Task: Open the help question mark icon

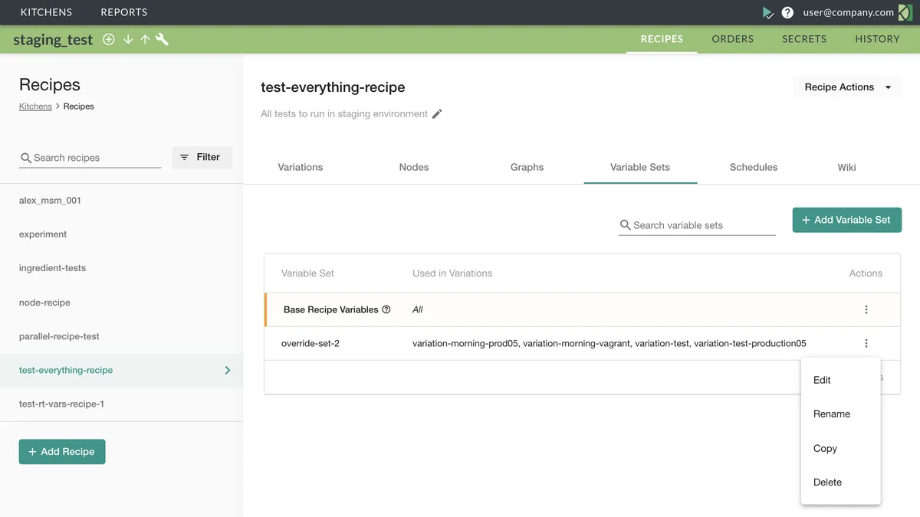Action: click(787, 12)
